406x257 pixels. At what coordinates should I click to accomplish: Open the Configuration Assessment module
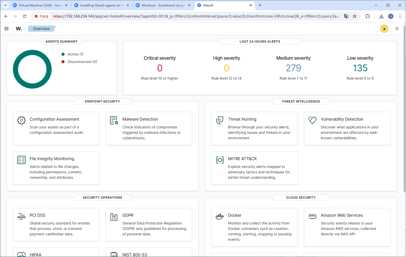(x=56, y=128)
